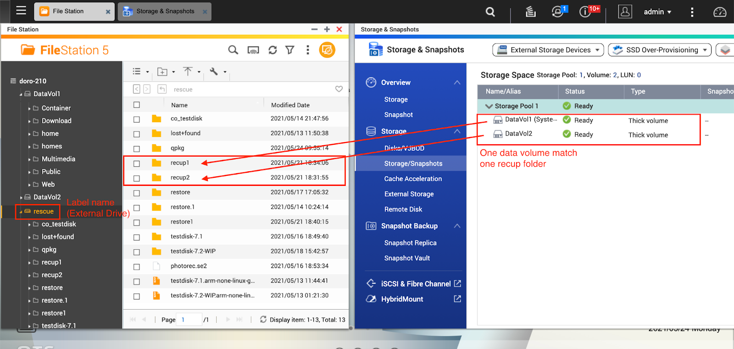
Task: Collapse the Overview section chevron
Action: tap(457, 82)
